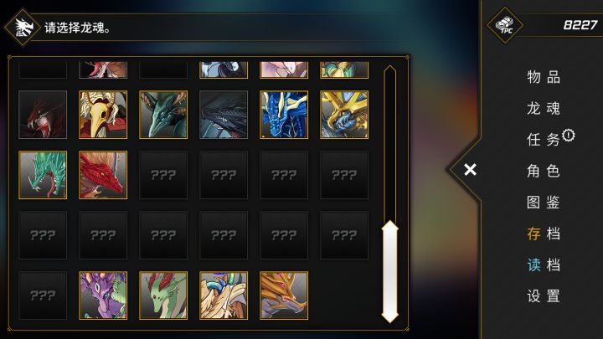Open the 龙魂 dragon soul menu
The image size is (603, 339).
point(544,108)
